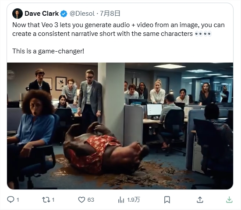
Task: Click the green download arrow icon
Action: coord(229,199)
